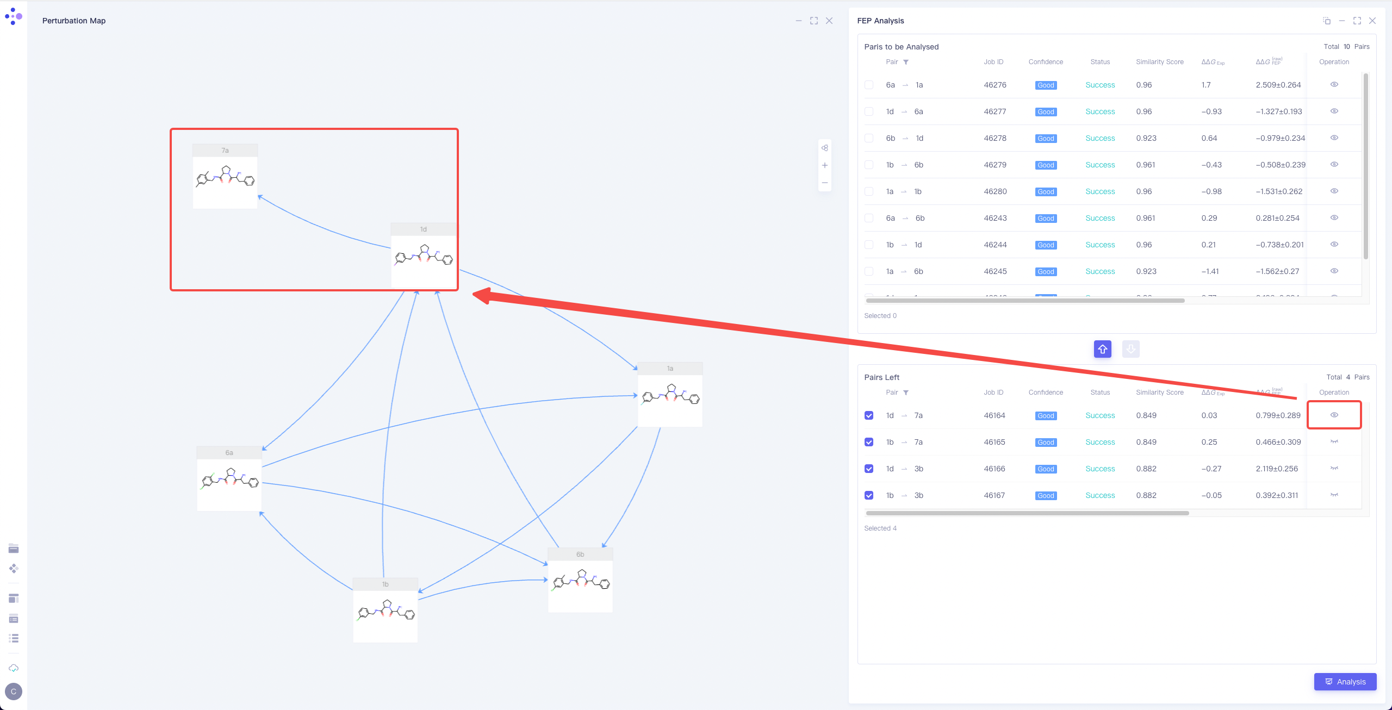
Task: Click the Similarity Score header in Pairs Left
Action: (1160, 393)
